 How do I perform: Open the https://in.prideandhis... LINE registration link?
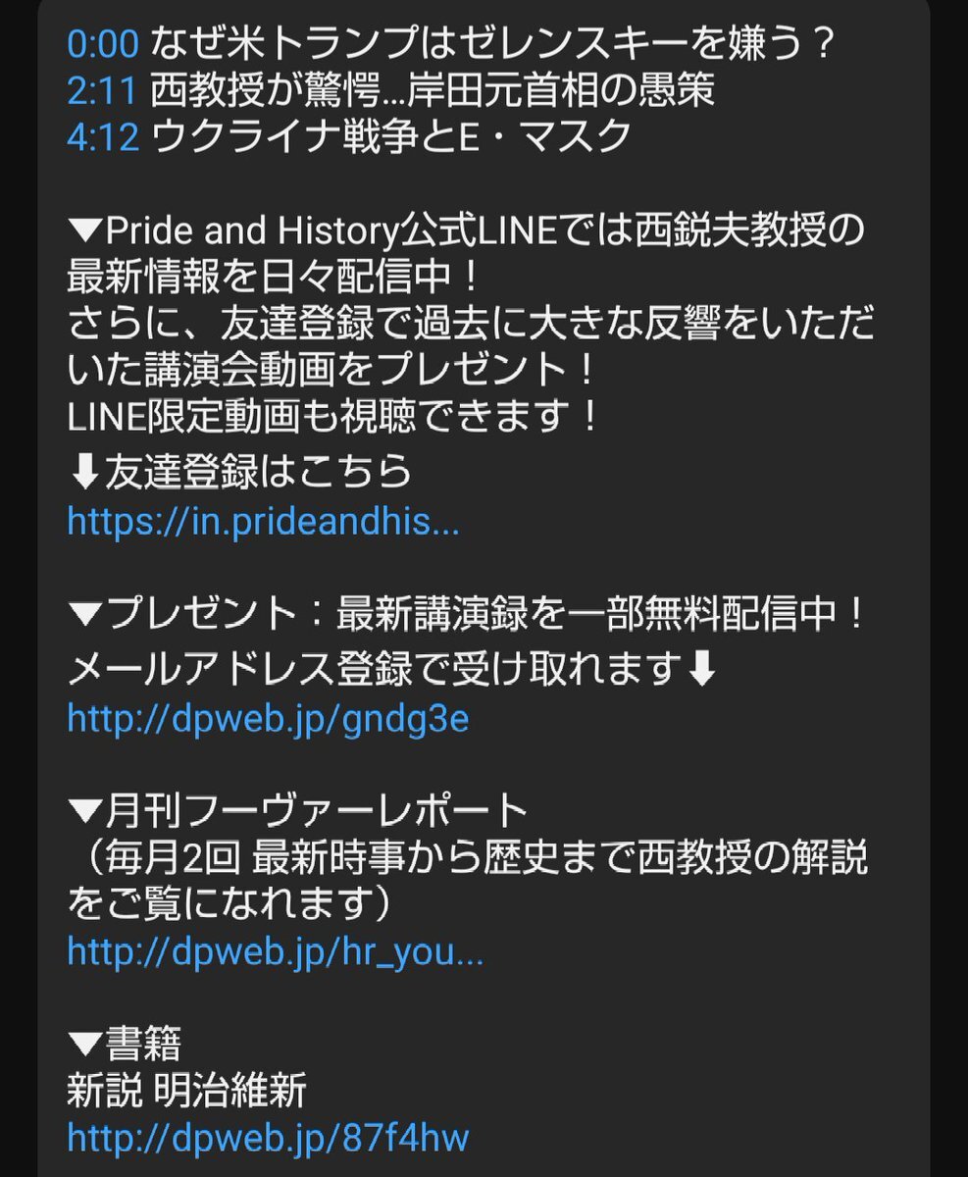tap(263, 522)
